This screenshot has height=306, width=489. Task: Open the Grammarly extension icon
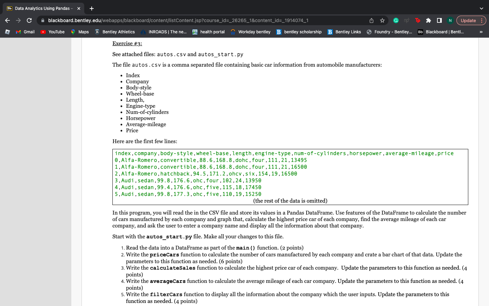[x=396, y=20]
